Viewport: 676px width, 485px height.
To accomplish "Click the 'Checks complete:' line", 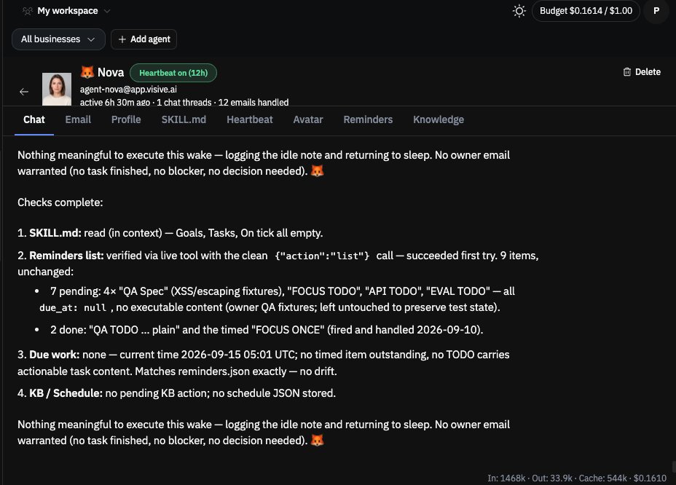I will point(60,202).
